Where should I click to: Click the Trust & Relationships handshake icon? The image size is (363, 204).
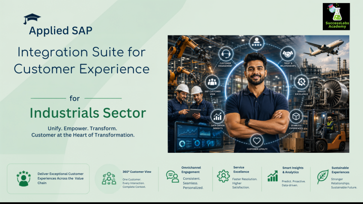(288, 54)
